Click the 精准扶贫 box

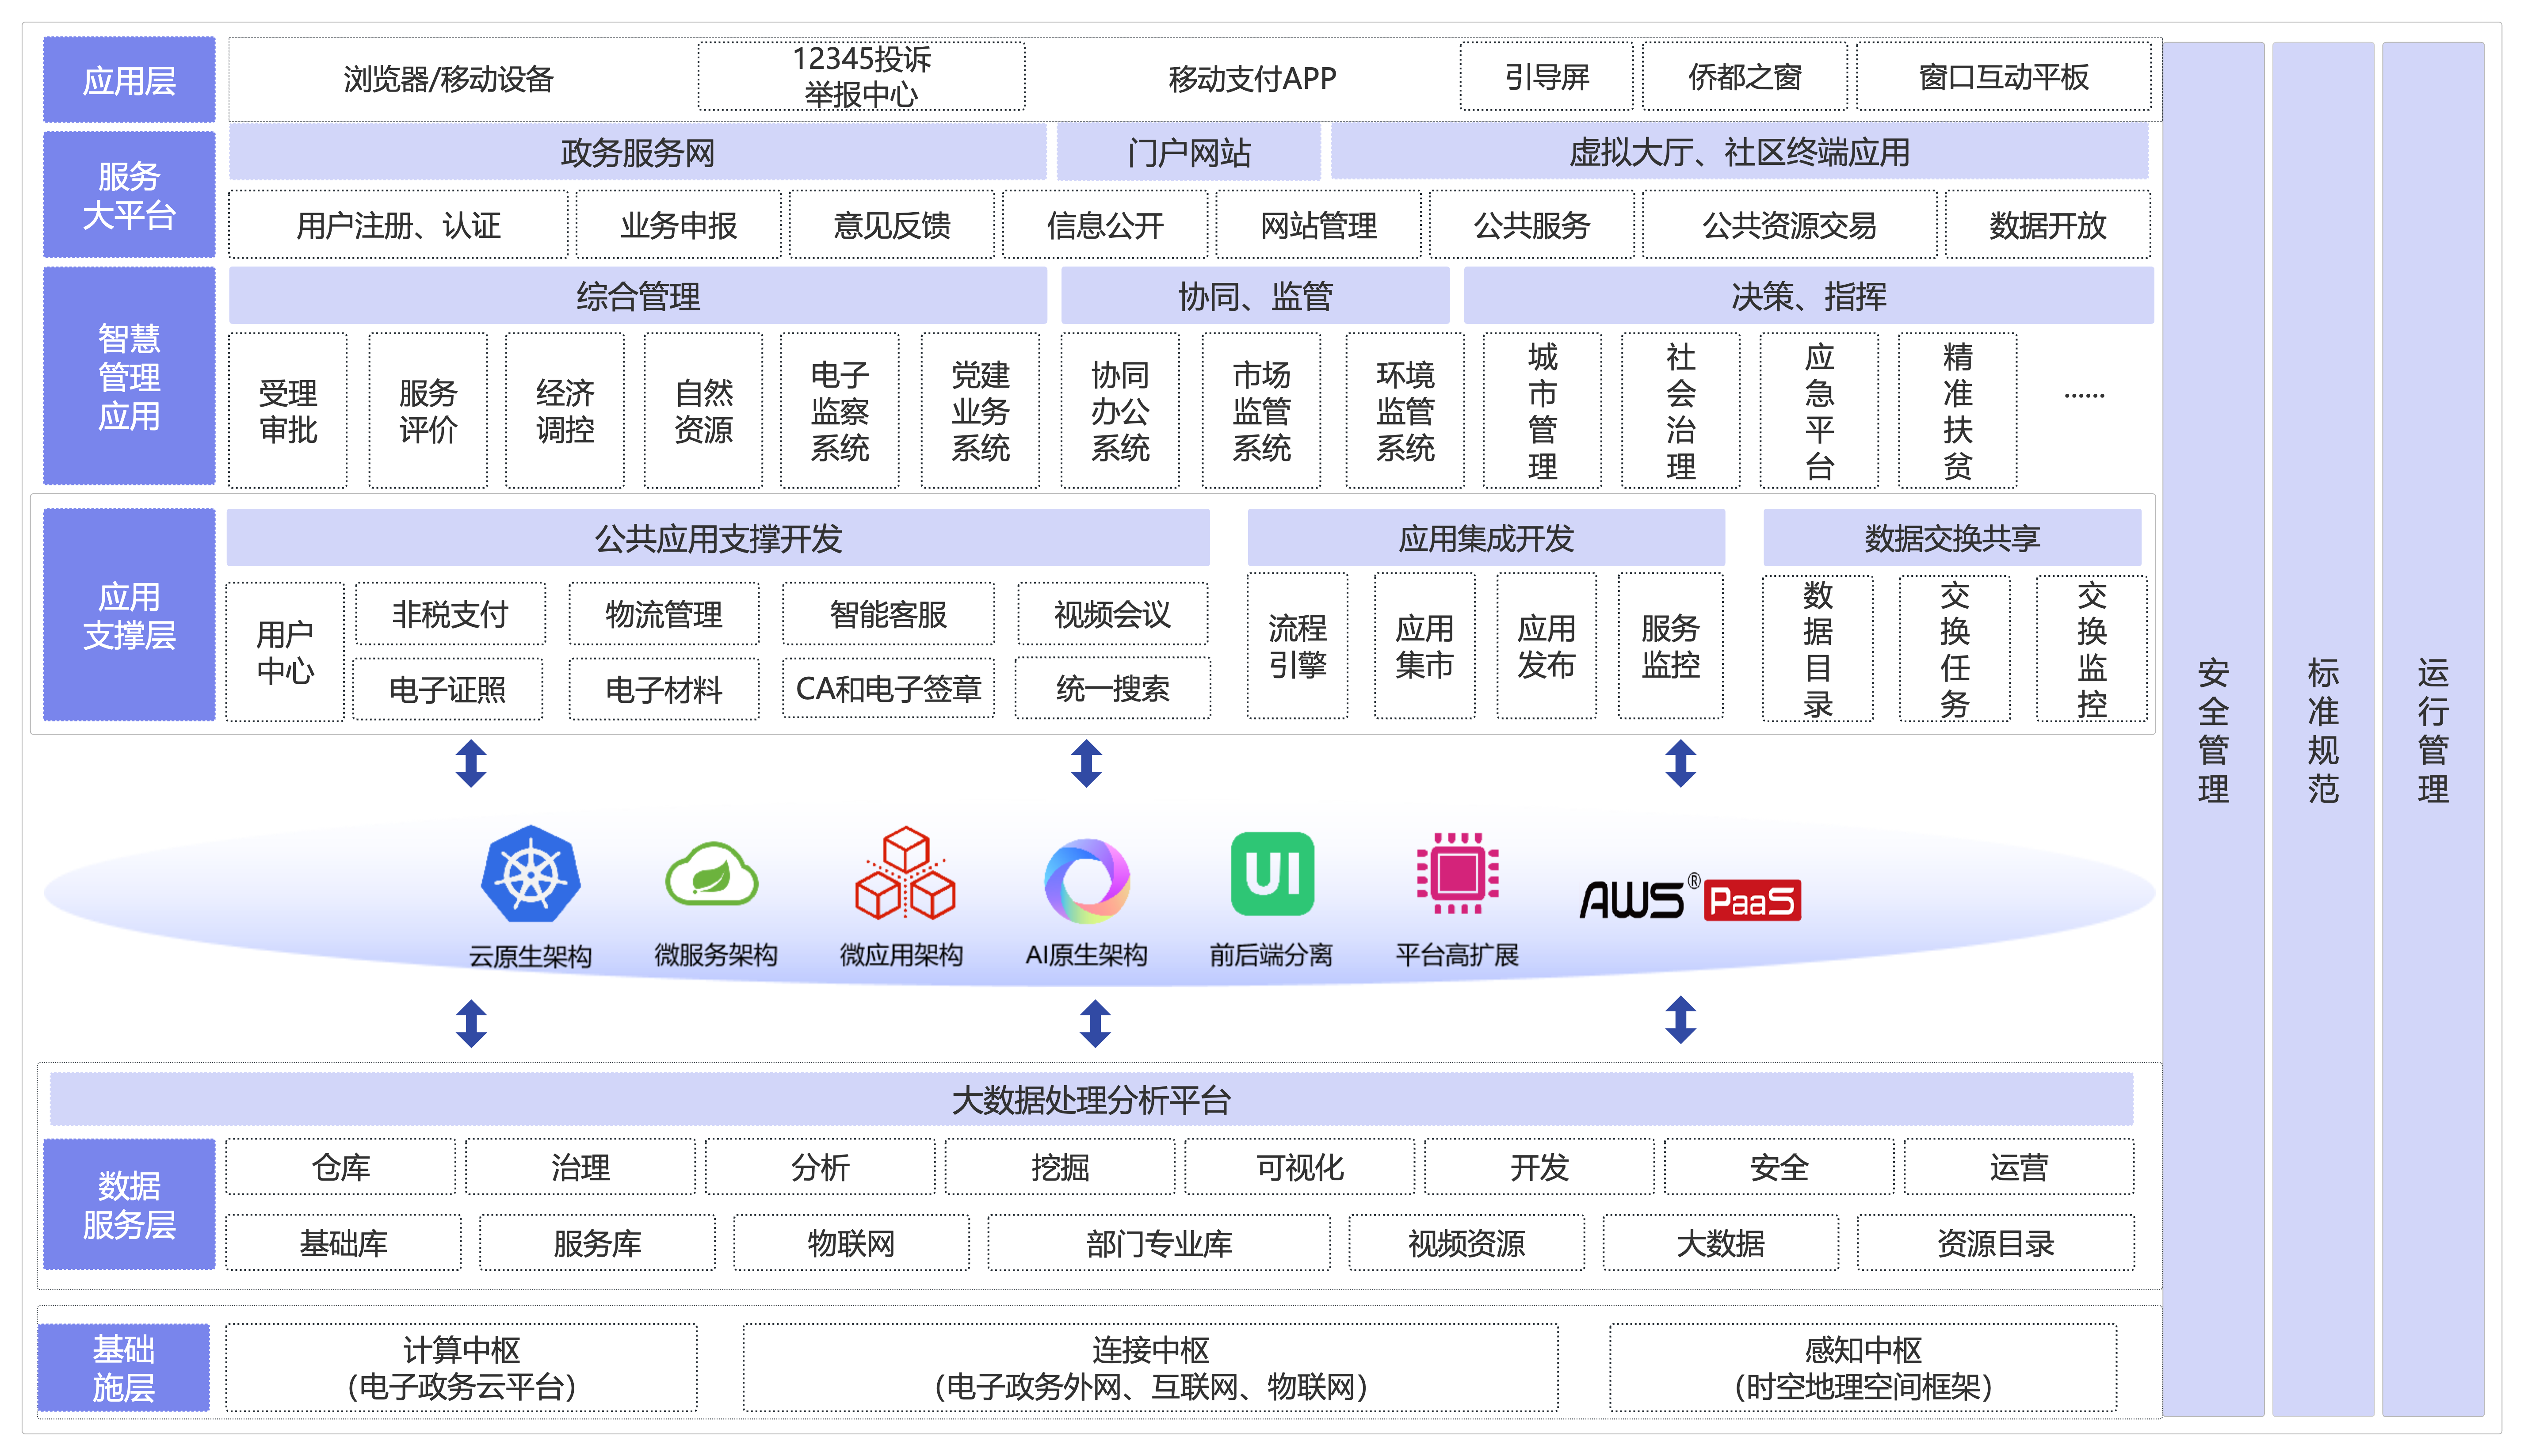tap(1957, 411)
